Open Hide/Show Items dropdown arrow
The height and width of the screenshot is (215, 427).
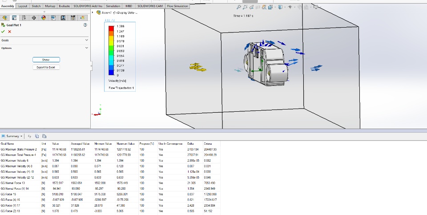[294, 8]
